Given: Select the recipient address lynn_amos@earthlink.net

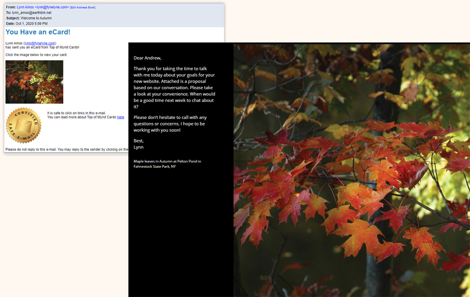Looking at the screenshot, I should click(x=31, y=13).
